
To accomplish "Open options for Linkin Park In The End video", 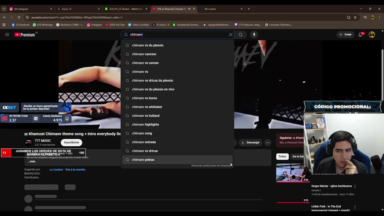I will (355, 207).
